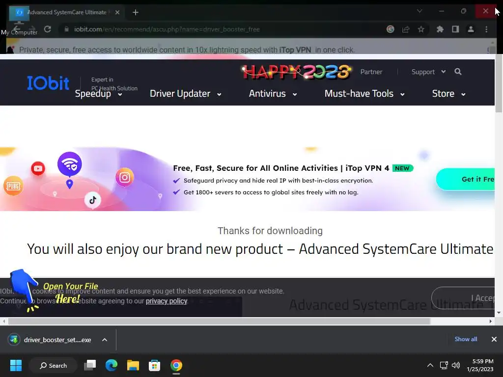The image size is (503, 377).
Task: Click the YouTube icon in VPN banner
Action: pyautogui.click(x=38, y=168)
